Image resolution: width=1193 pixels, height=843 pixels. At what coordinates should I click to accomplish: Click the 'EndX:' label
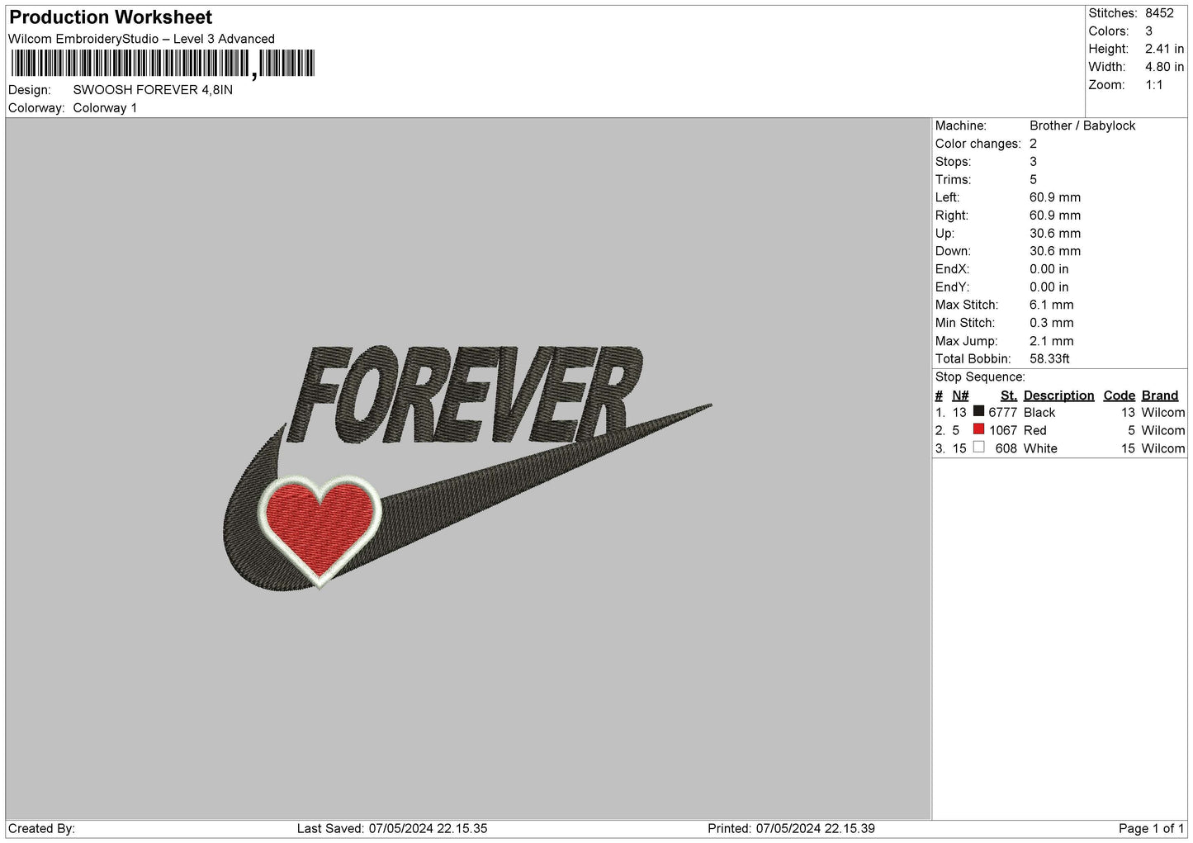(x=952, y=269)
